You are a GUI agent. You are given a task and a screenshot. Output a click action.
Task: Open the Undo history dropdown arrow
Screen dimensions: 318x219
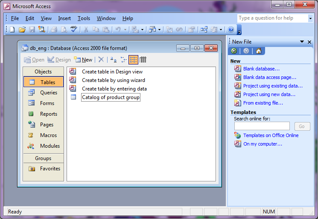pyautogui.click(x=125, y=30)
